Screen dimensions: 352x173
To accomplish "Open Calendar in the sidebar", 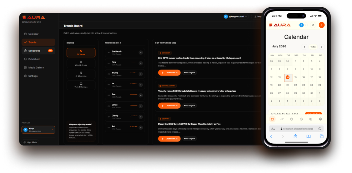I will [38, 34].
